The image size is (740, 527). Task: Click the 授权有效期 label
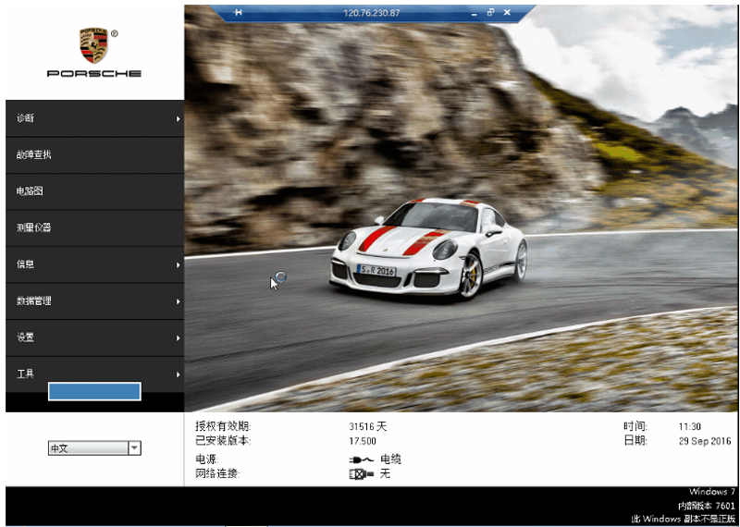[x=223, y=426]
